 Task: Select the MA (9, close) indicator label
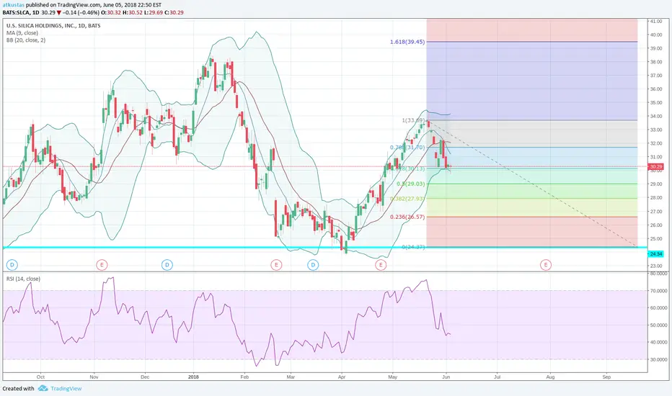tap(22, 33)
